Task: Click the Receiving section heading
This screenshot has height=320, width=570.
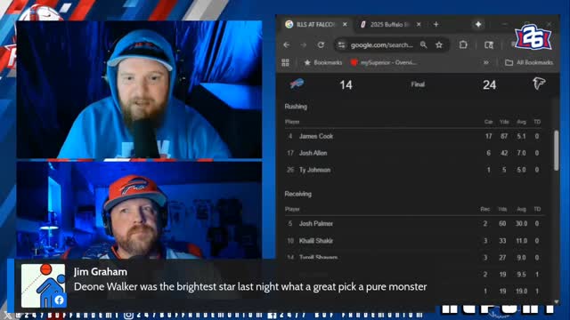Action: 298,194
